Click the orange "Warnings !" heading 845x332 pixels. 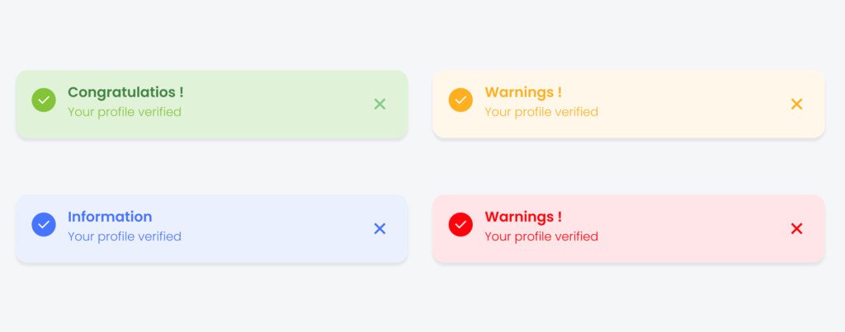tap(523, 92)
